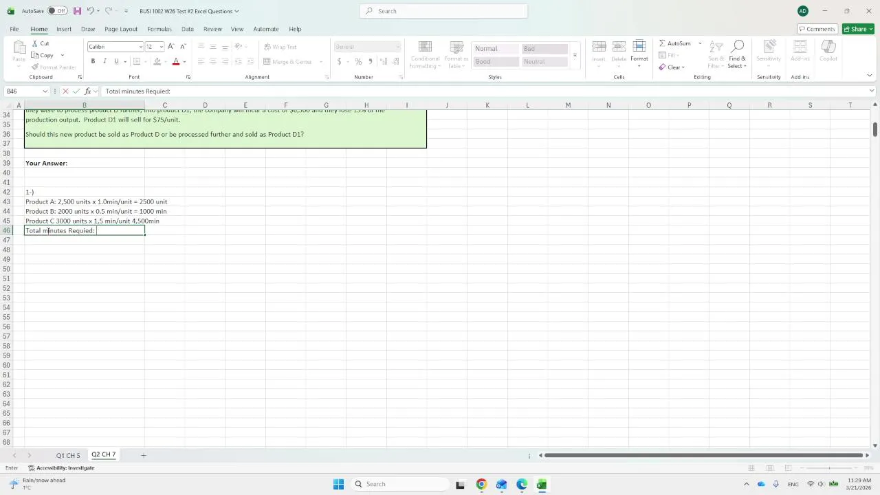The image size is (880, 495).
Task: Open the font name dropdown
Action: 140,47
